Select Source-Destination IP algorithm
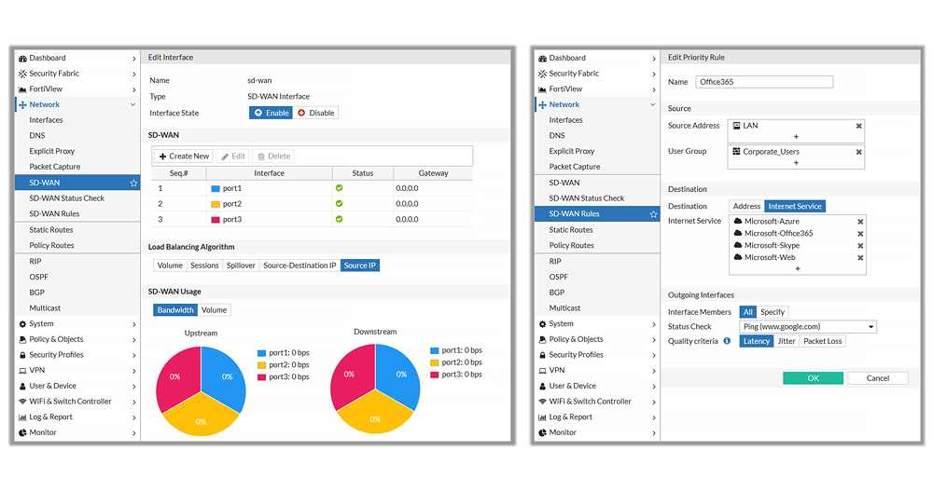The width and height of the screenshot is (933, 491). 299,266
